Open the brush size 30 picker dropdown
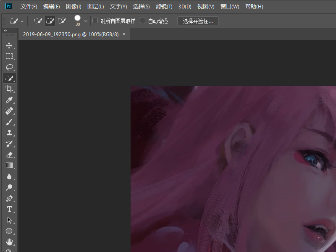The width and height of the screenshot is (336, 252). (86, 21)
